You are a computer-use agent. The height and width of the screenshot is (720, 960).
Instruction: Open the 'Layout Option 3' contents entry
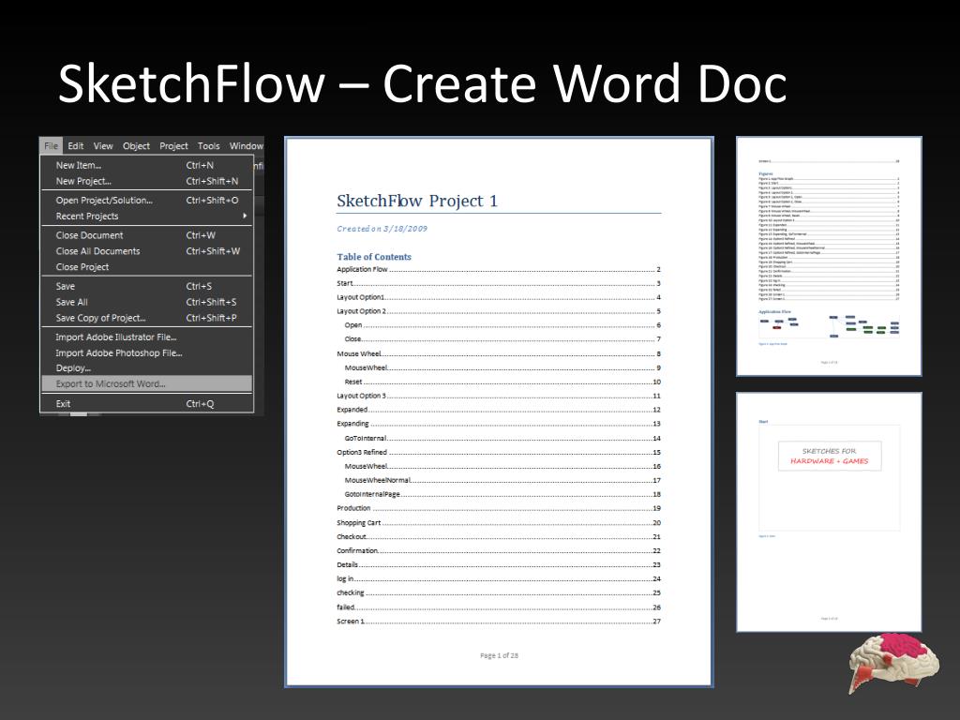[x=499, y=396]
